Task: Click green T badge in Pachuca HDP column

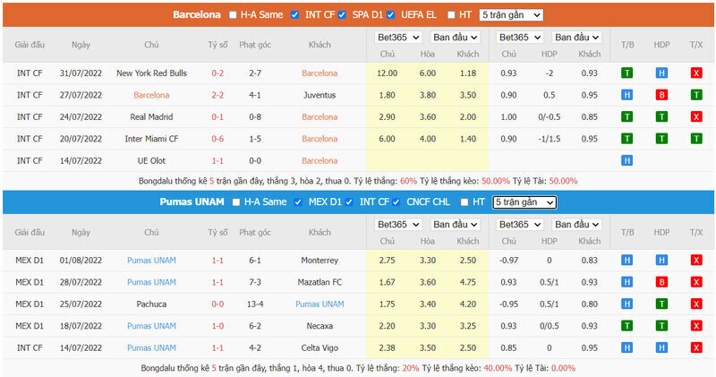Action: [x=661, y=304]
